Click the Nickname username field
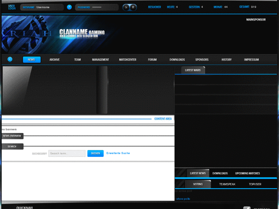Image resolution: width=279 pixels, height=209 pixels. (x=42, y=7)
